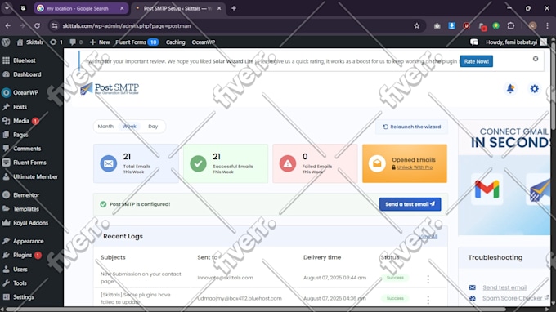
Task: Open Caching in the admin bar
Action: (x=176, y=42)
